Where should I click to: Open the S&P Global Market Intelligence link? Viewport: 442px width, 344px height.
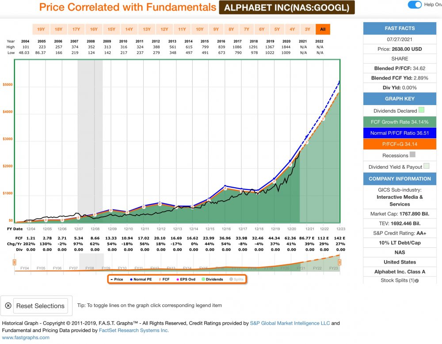290,323
